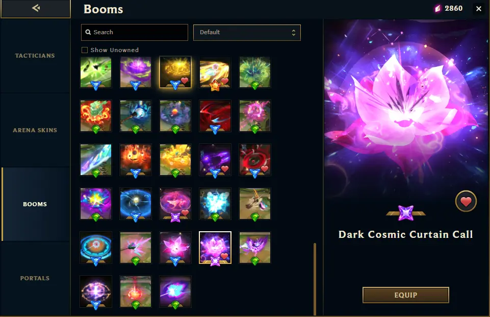The height and width of the screenshot is (317, 490).
Task: Select the rainbow crystal shard boom icon
Action: (96, 160)
